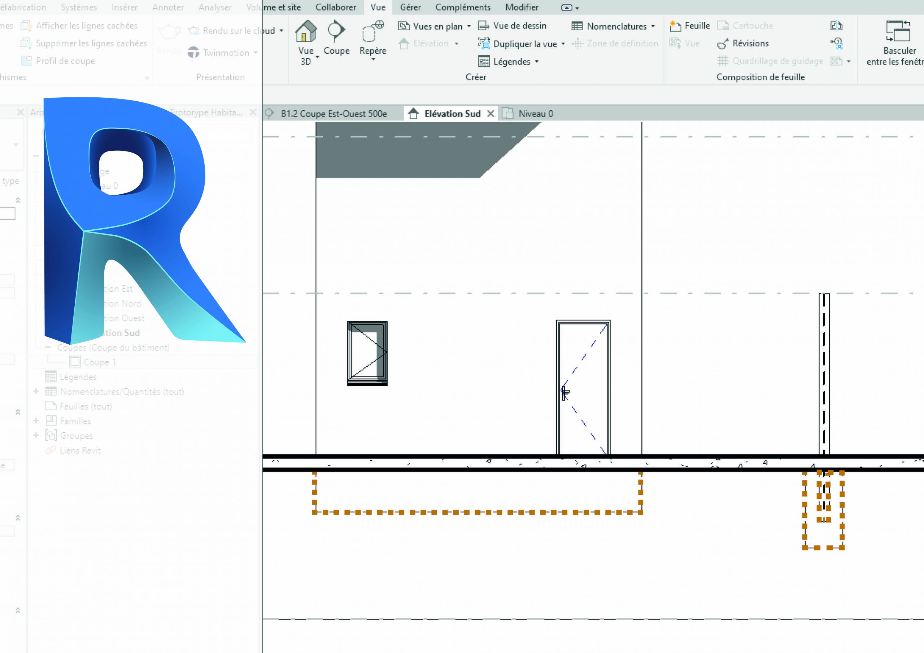Open the Nomenclatures dropdown arrow
Image resolution: width=924 pixels, height=653 pixels.
[653, 27]
